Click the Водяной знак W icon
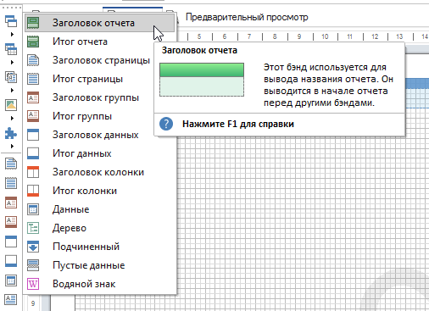429x311 pixels. click(33, 284)
